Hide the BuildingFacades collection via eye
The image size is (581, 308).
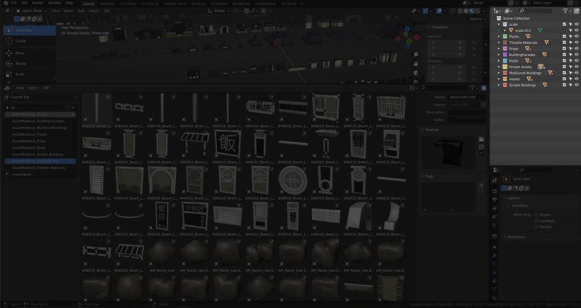(576, 55)
